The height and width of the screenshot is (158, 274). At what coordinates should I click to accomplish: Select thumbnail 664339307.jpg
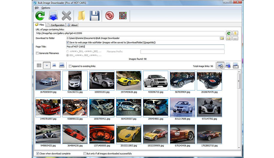pyautogui.click(x=129, y=107)
